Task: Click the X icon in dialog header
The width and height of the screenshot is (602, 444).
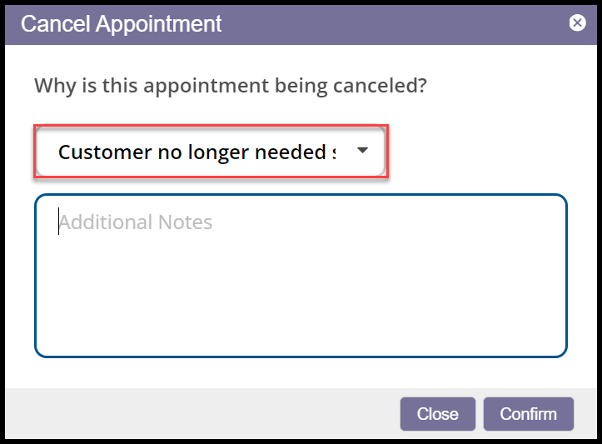Action: click(577, 23)
